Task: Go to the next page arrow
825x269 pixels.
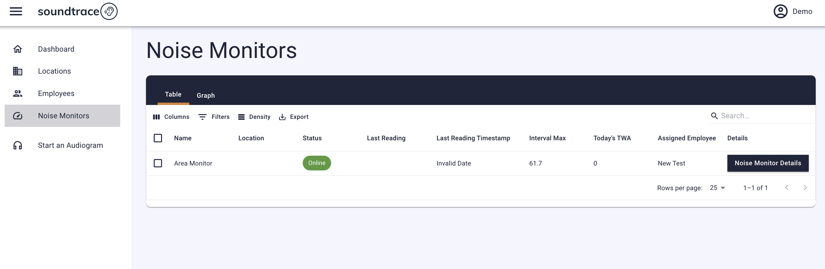Action: pyautogui.click(x=805, y=188)
